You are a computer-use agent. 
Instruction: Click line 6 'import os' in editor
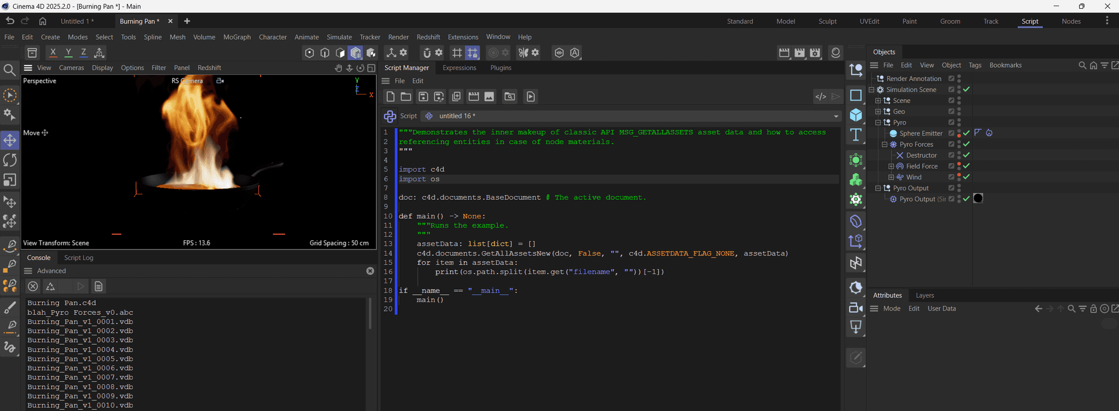[419, 179]
